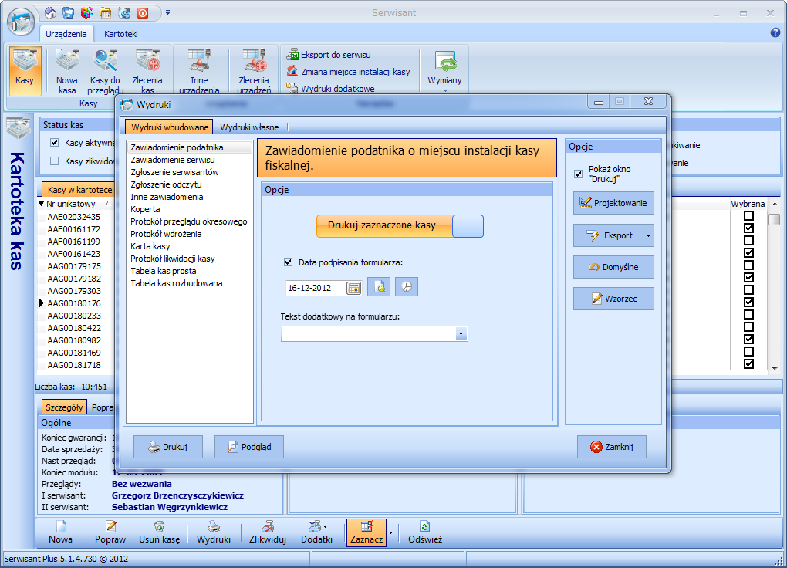Toggle the Wybrana checkbox for AAF00161172
The height and width of the screenshot is (568, 787).
coord(748,228)
